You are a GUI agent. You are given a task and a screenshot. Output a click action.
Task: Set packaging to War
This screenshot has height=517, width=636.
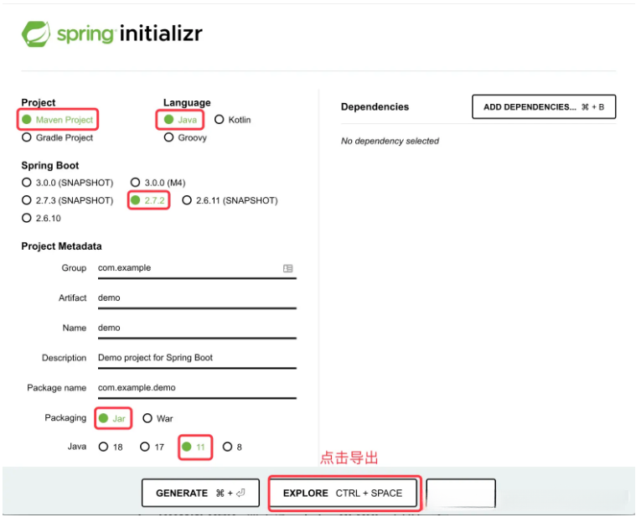click(x=147, y=418)
